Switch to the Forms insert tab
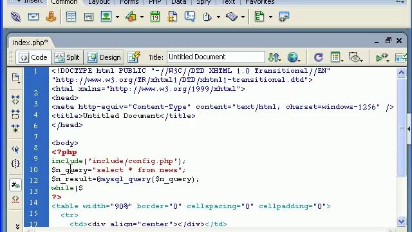412x232 pixels. click(x=129, y=2)
